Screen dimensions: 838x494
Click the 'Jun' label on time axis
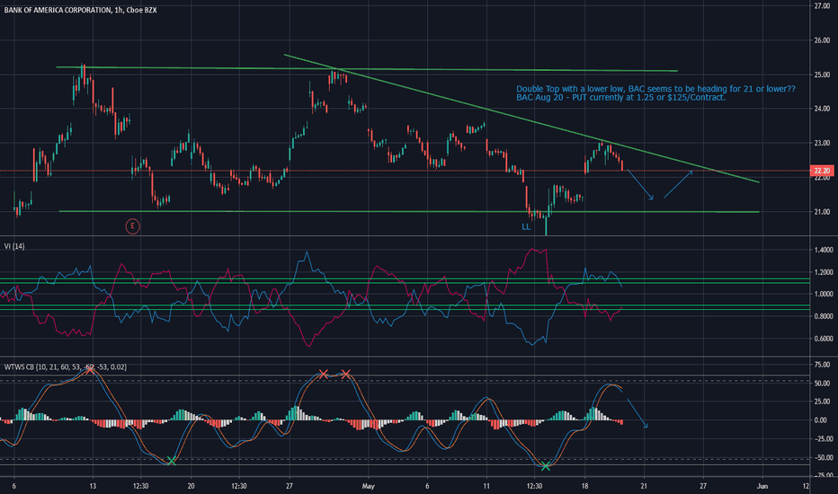[x=762, y=487]
